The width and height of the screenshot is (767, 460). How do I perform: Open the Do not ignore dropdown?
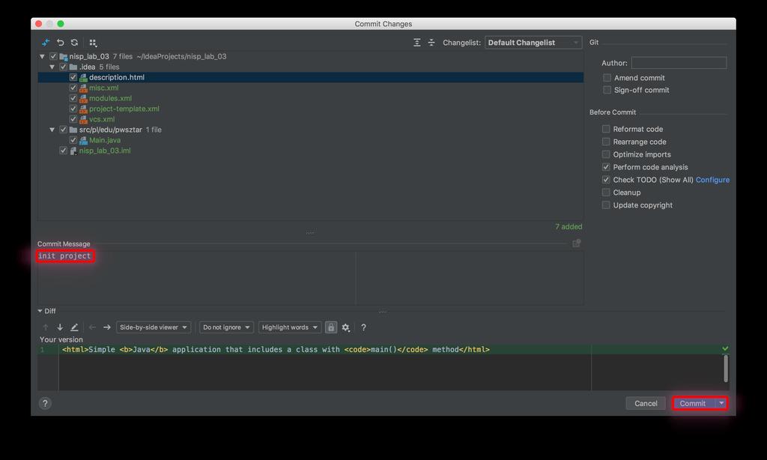226,327
